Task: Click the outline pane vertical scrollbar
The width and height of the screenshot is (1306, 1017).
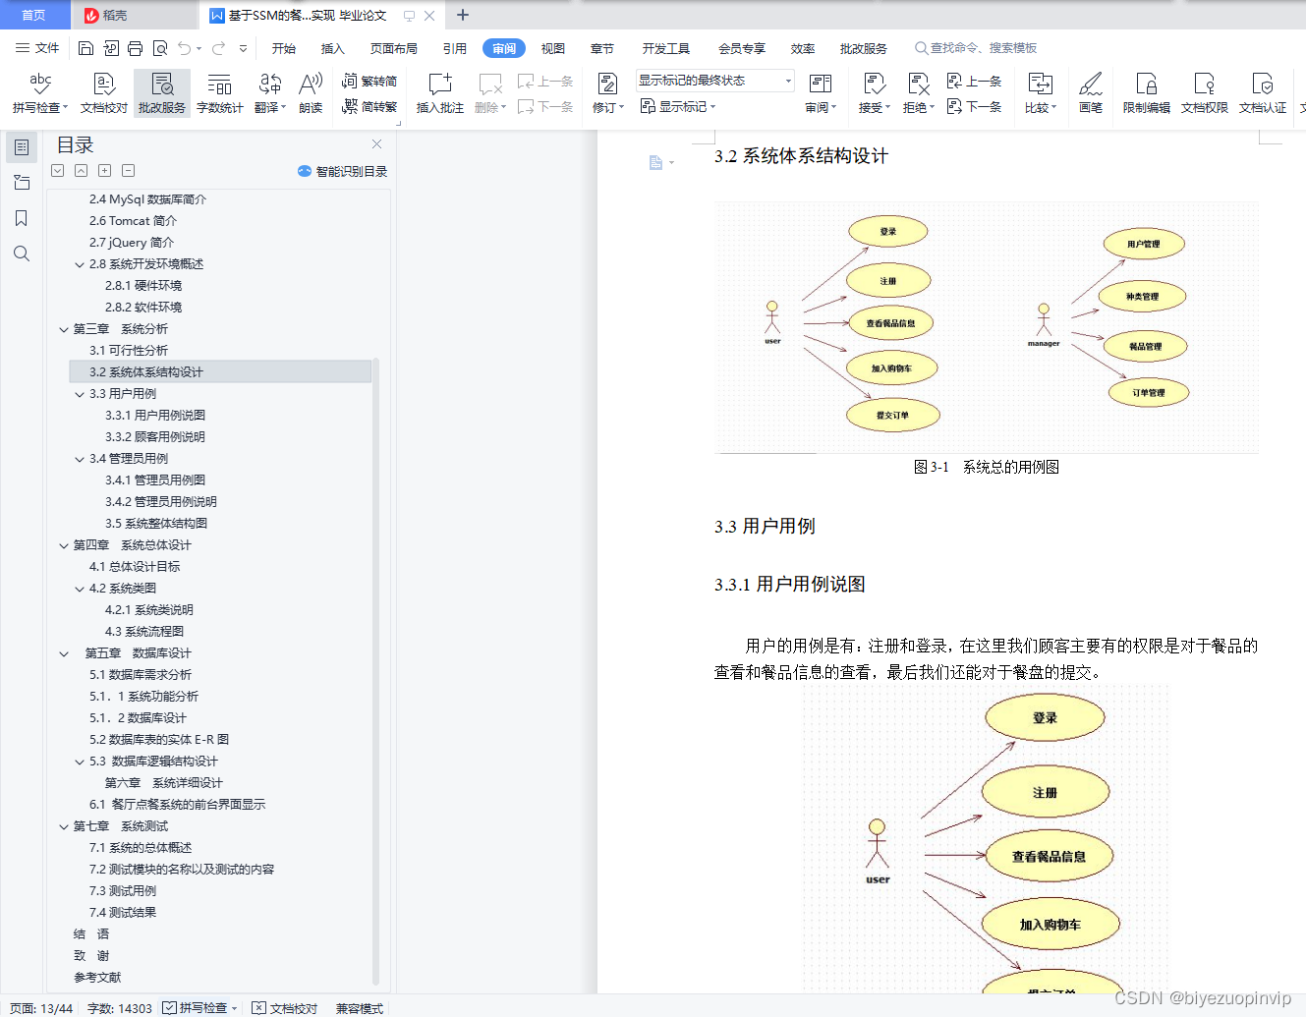Action: click(x=375, y=672)
